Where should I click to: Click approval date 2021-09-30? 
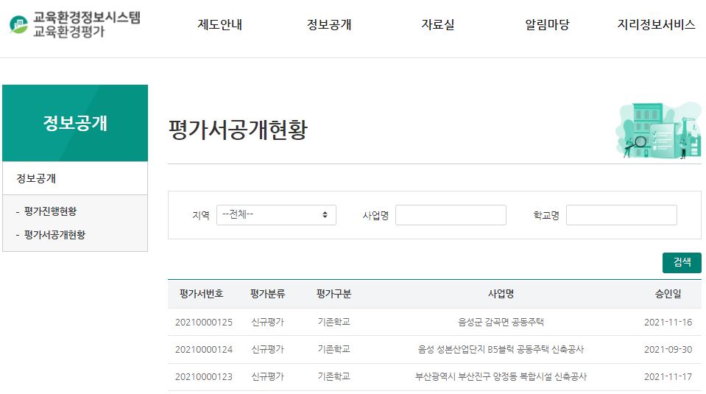(x=668, y=349)
